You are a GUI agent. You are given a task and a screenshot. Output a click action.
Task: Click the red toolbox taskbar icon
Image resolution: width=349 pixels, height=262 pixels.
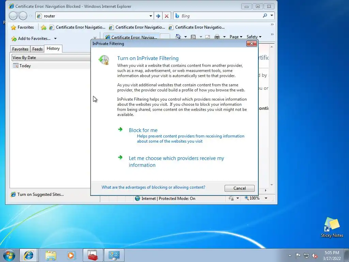point(93,255)
